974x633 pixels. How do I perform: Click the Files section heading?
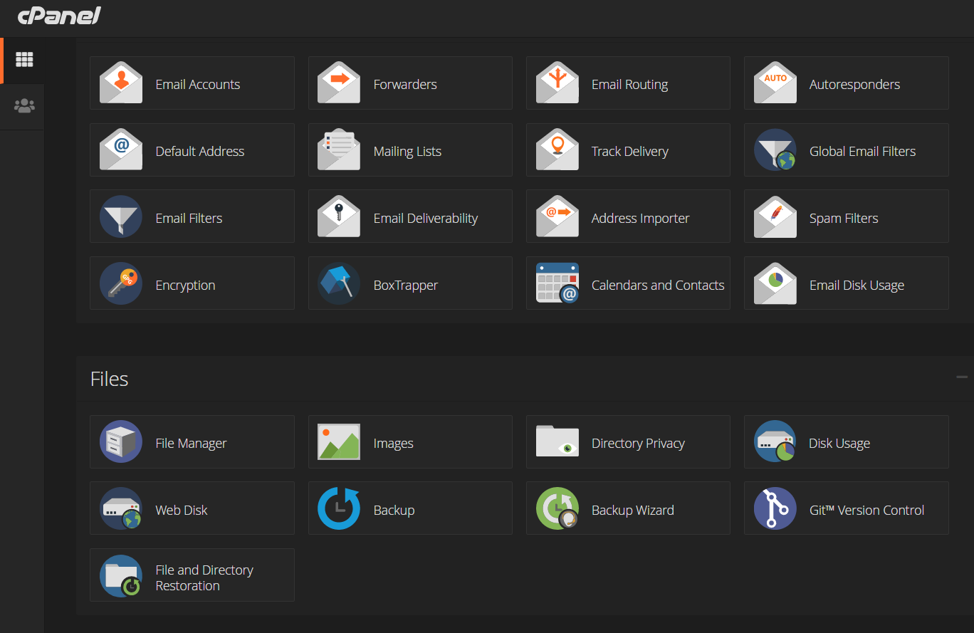click(x=109, y=378)
